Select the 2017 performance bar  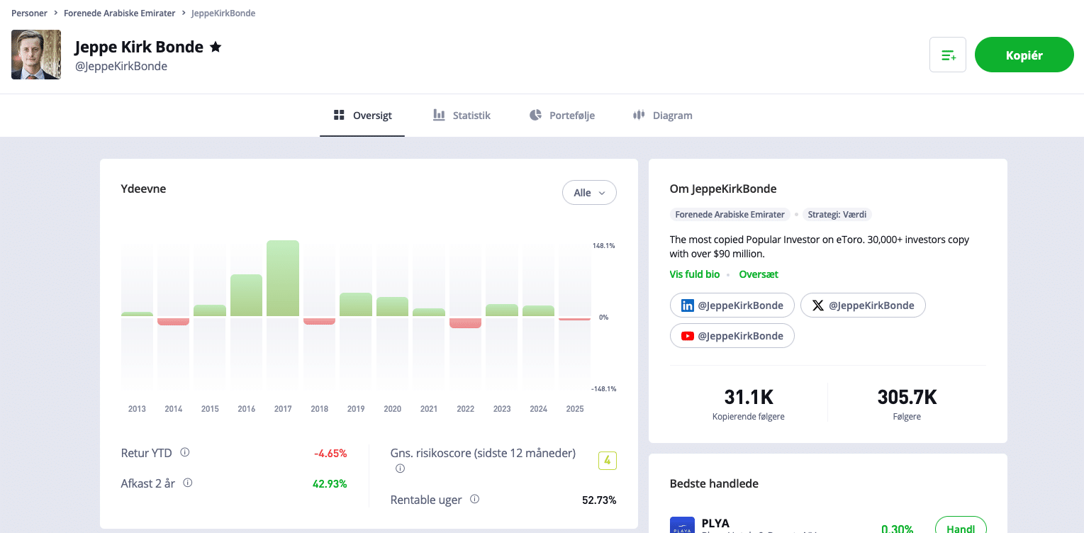(283, 278)
